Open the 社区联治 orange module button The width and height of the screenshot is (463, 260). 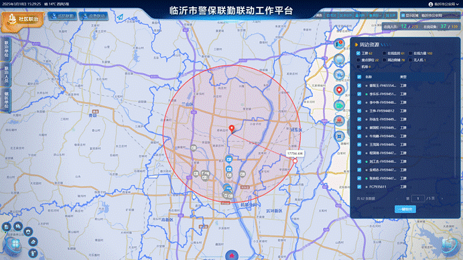tap(23, 19)
